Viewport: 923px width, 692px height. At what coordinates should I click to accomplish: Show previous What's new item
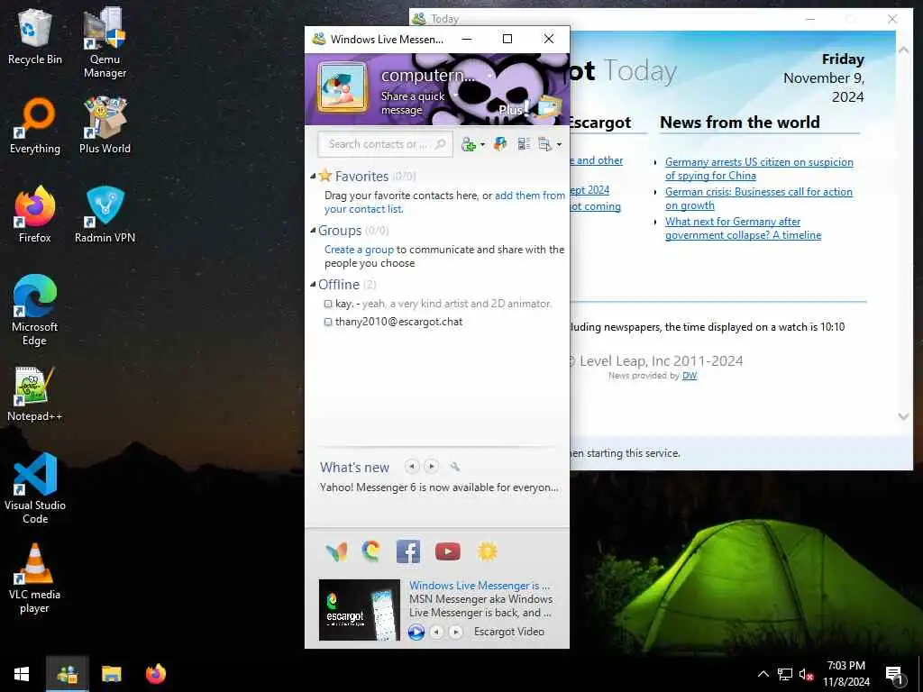tap(412, 467)
